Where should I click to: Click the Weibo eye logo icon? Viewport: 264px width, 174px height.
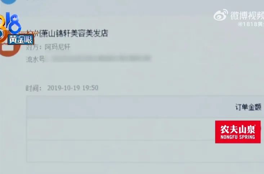pos(220,15)
